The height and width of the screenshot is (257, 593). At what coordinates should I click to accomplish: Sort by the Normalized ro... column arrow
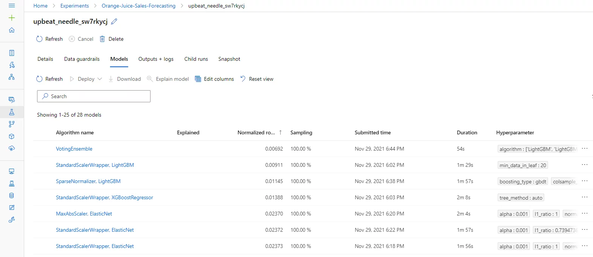[280, 132]
